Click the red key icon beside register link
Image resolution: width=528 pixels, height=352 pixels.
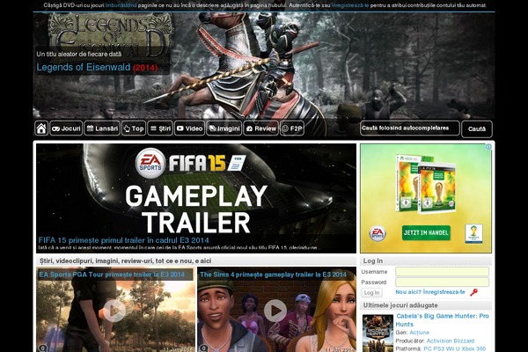[473, 292]
